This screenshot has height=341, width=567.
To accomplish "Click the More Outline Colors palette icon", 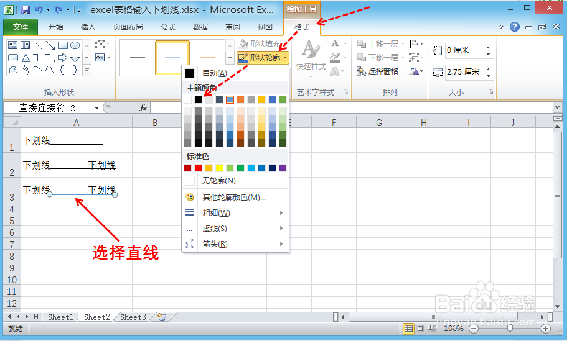I will 190,197.
